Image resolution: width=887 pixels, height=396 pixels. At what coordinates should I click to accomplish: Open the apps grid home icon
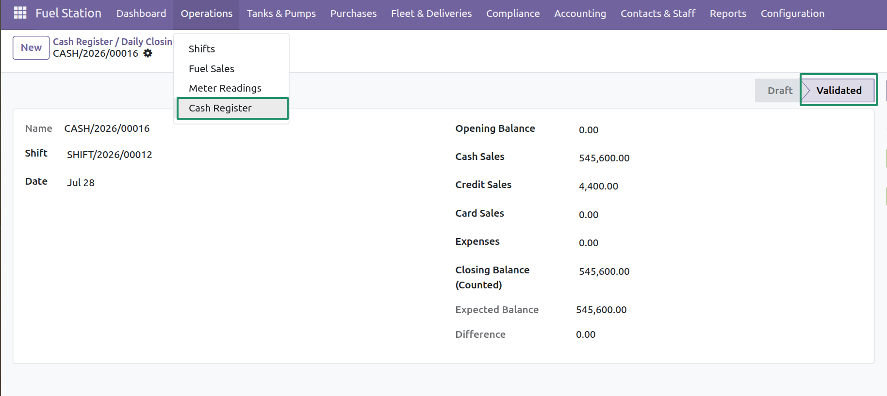click(x=20, y=13)
